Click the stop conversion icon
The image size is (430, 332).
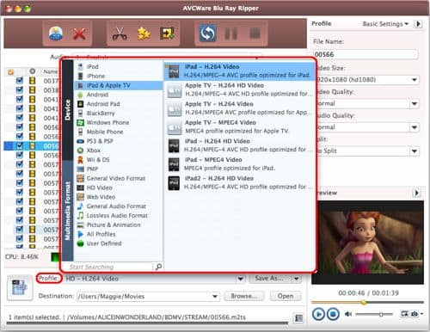[x=255, y=33]
